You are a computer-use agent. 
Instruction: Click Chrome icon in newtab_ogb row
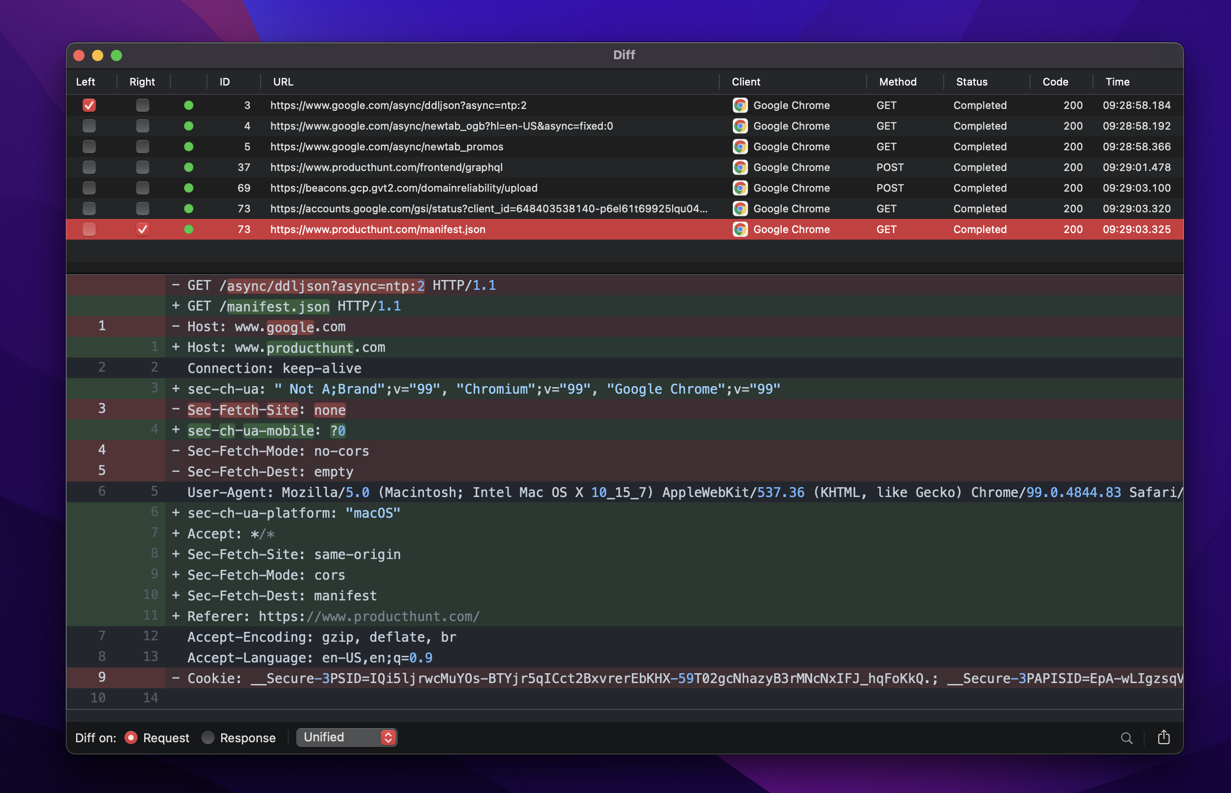[740, 125]
